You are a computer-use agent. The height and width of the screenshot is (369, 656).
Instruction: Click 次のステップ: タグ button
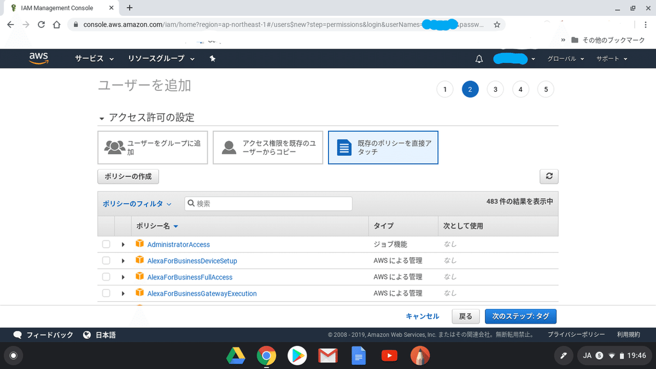(x=520, y=316)
